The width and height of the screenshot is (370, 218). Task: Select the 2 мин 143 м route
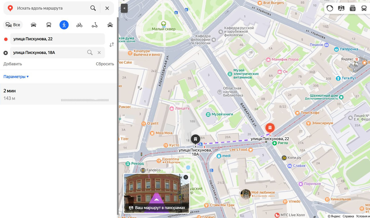(x=59, y=94)
